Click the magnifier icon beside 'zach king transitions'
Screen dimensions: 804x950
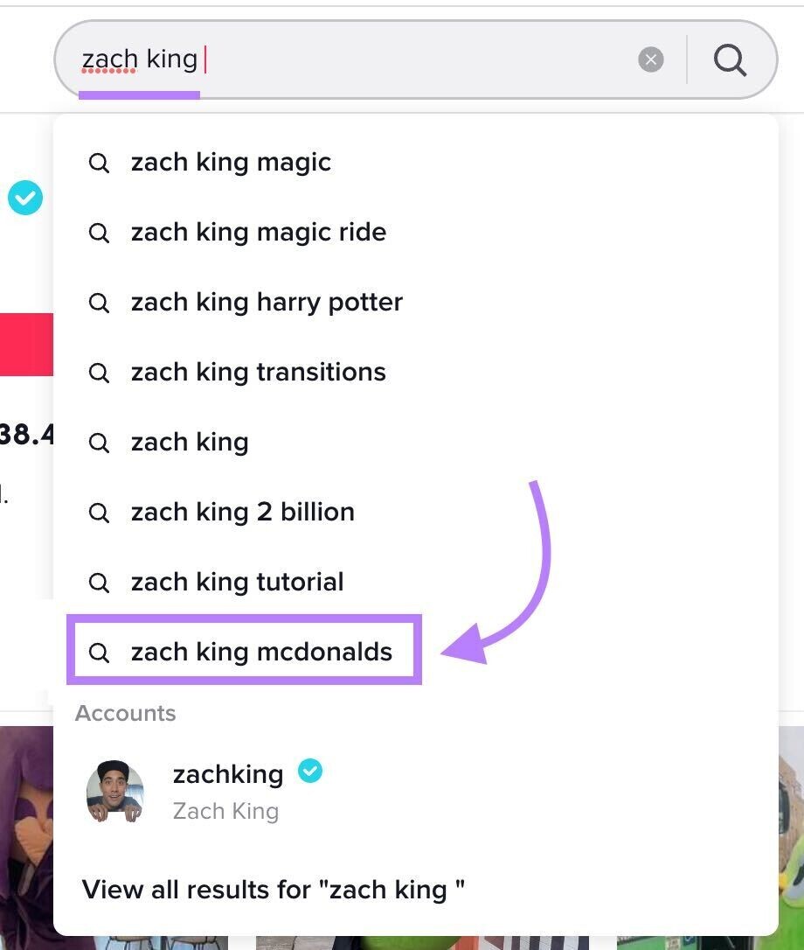(x=99, y=372)
